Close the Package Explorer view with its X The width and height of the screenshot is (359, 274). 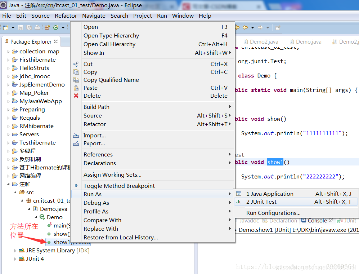coord(56,41)
